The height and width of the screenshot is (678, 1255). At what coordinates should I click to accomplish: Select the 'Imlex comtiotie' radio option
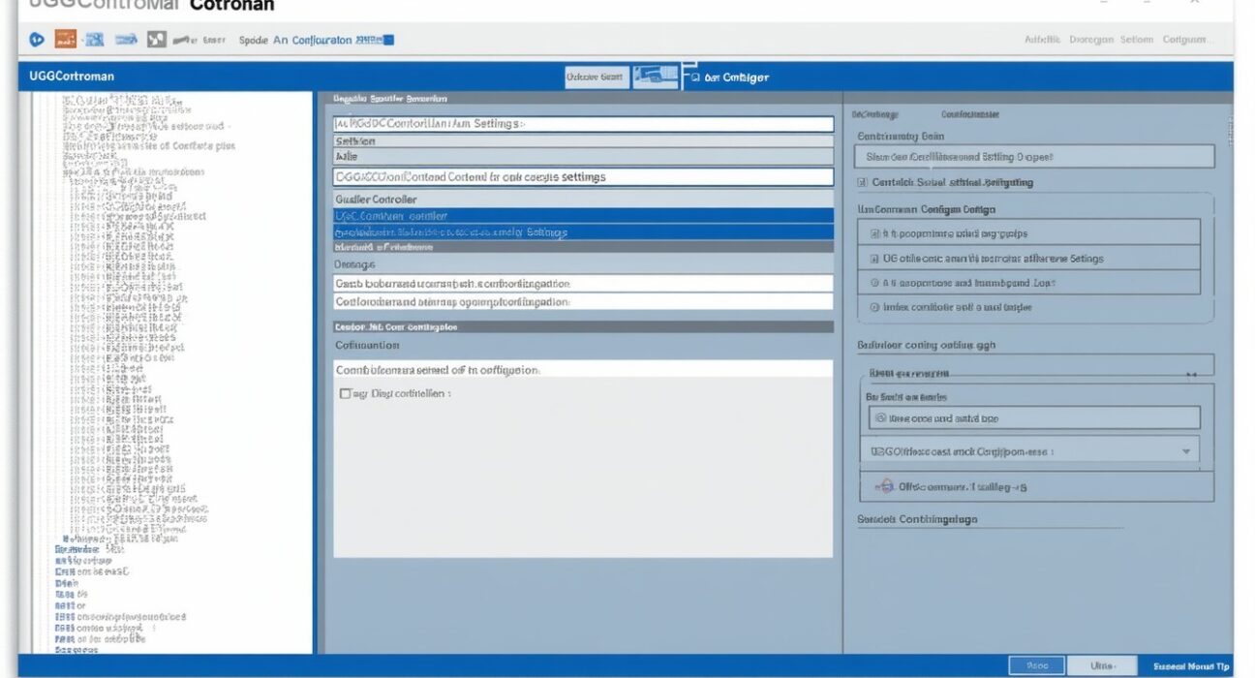[874, 307]
